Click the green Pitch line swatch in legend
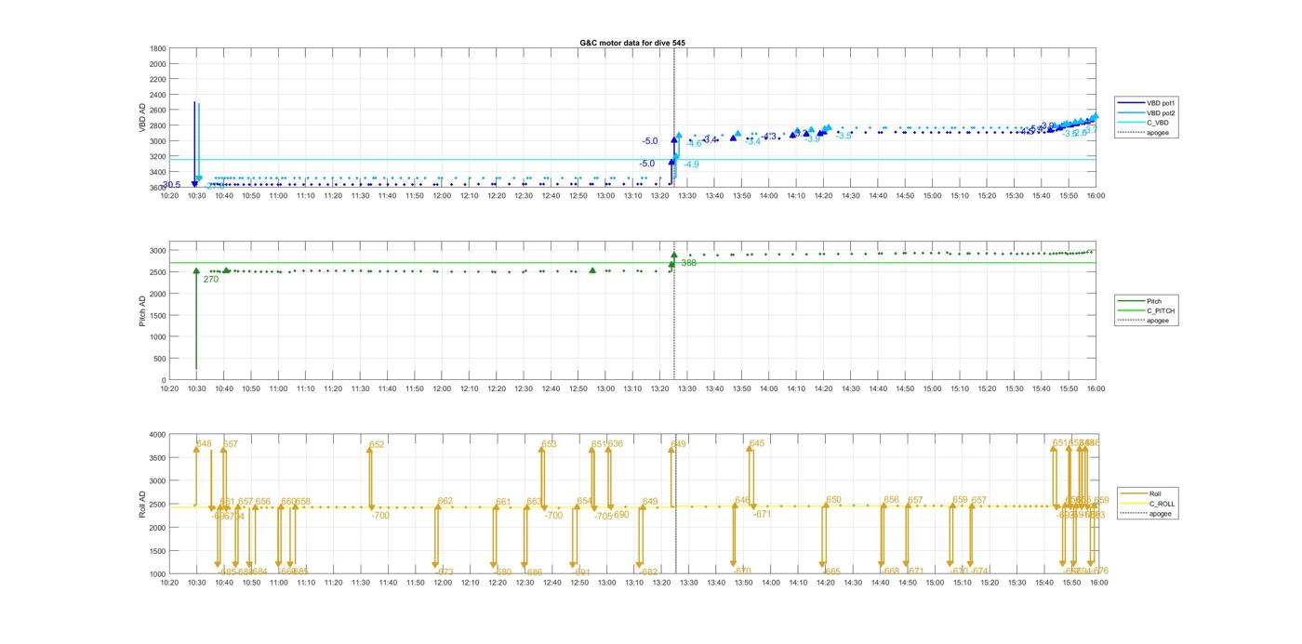The image size is (1302, 644). [x=1133, y=301]
